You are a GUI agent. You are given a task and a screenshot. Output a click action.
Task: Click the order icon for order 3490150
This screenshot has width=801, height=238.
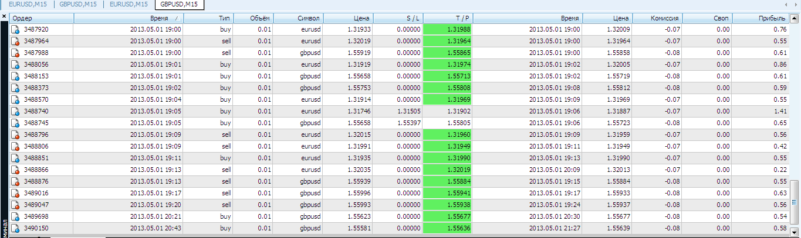(x=16, y=228)
